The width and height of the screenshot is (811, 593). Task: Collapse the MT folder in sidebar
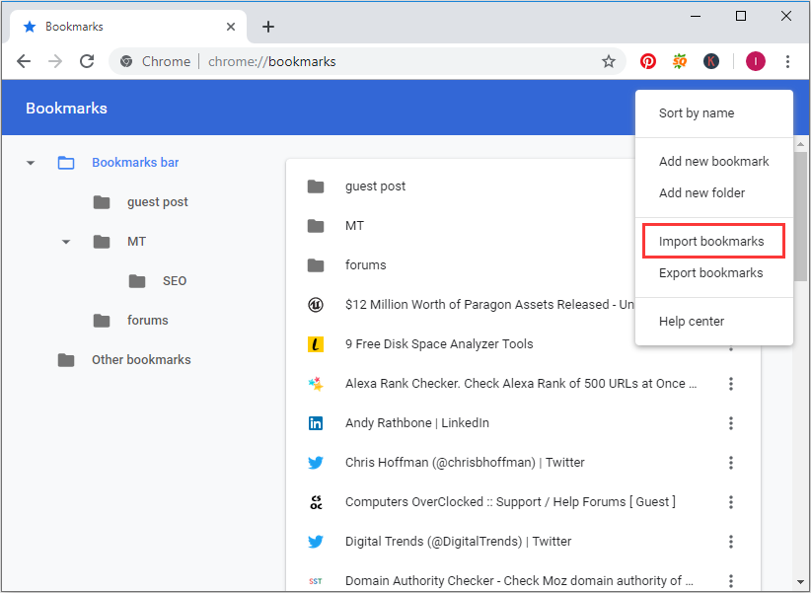tap(66, 242)
